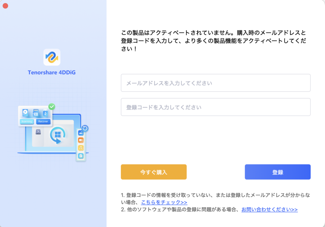Screen dimensions: 325x227
Task: Click the email address input field
Action: [216, 83]
